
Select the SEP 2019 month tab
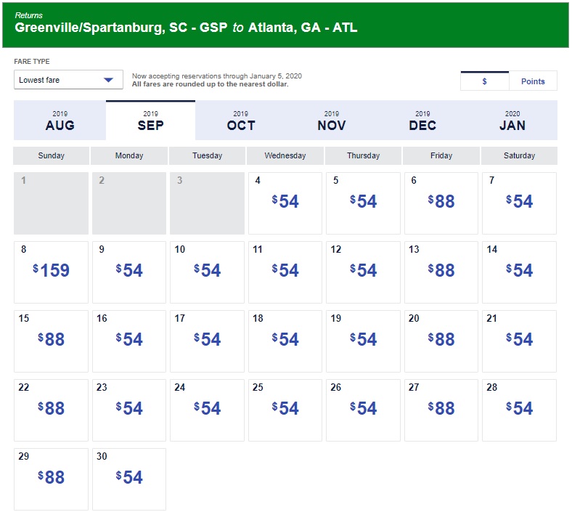pos(150,121)
